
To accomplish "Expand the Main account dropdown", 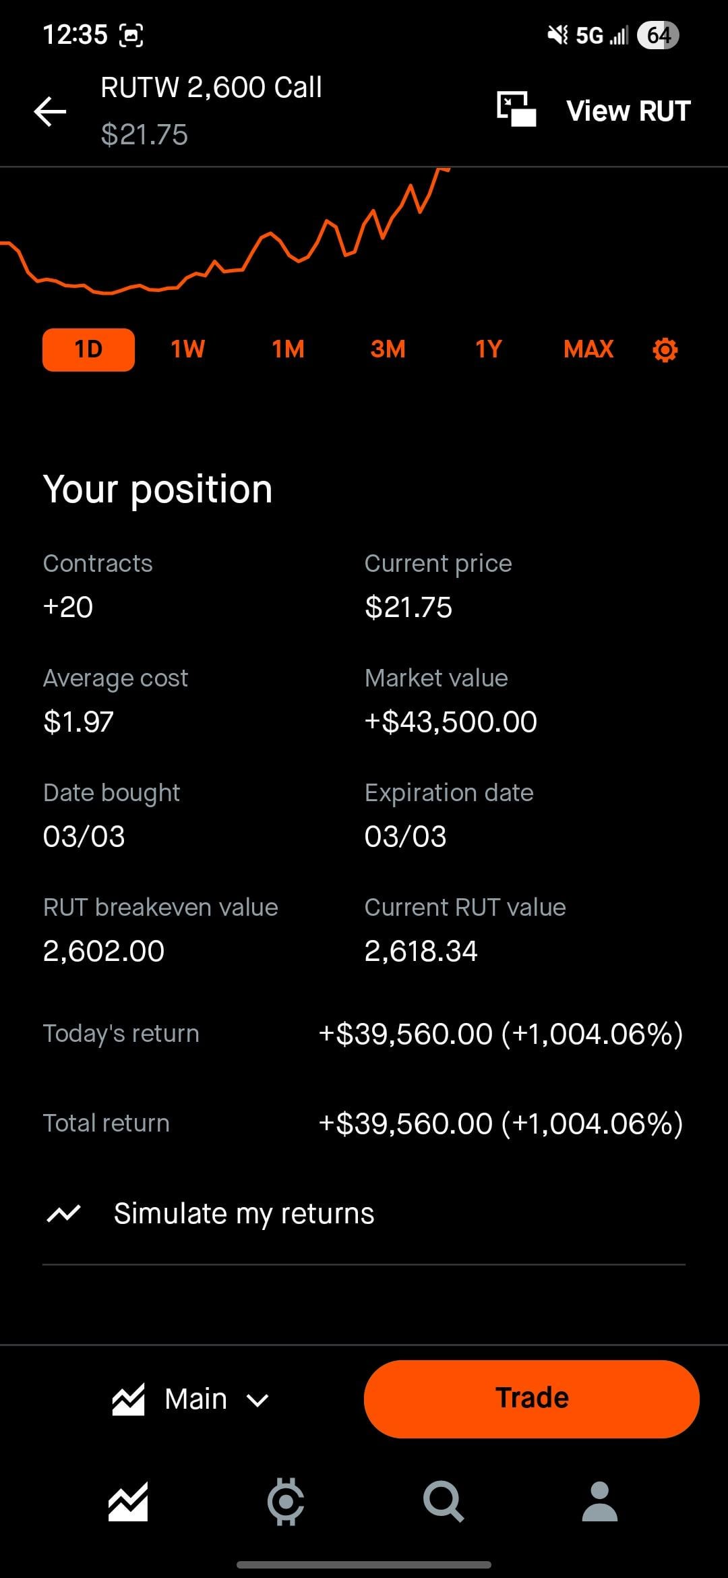I will (x=195, y=1399).
